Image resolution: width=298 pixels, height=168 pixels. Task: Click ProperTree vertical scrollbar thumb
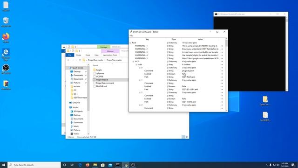pyautogui.click(x=227, y=43)
